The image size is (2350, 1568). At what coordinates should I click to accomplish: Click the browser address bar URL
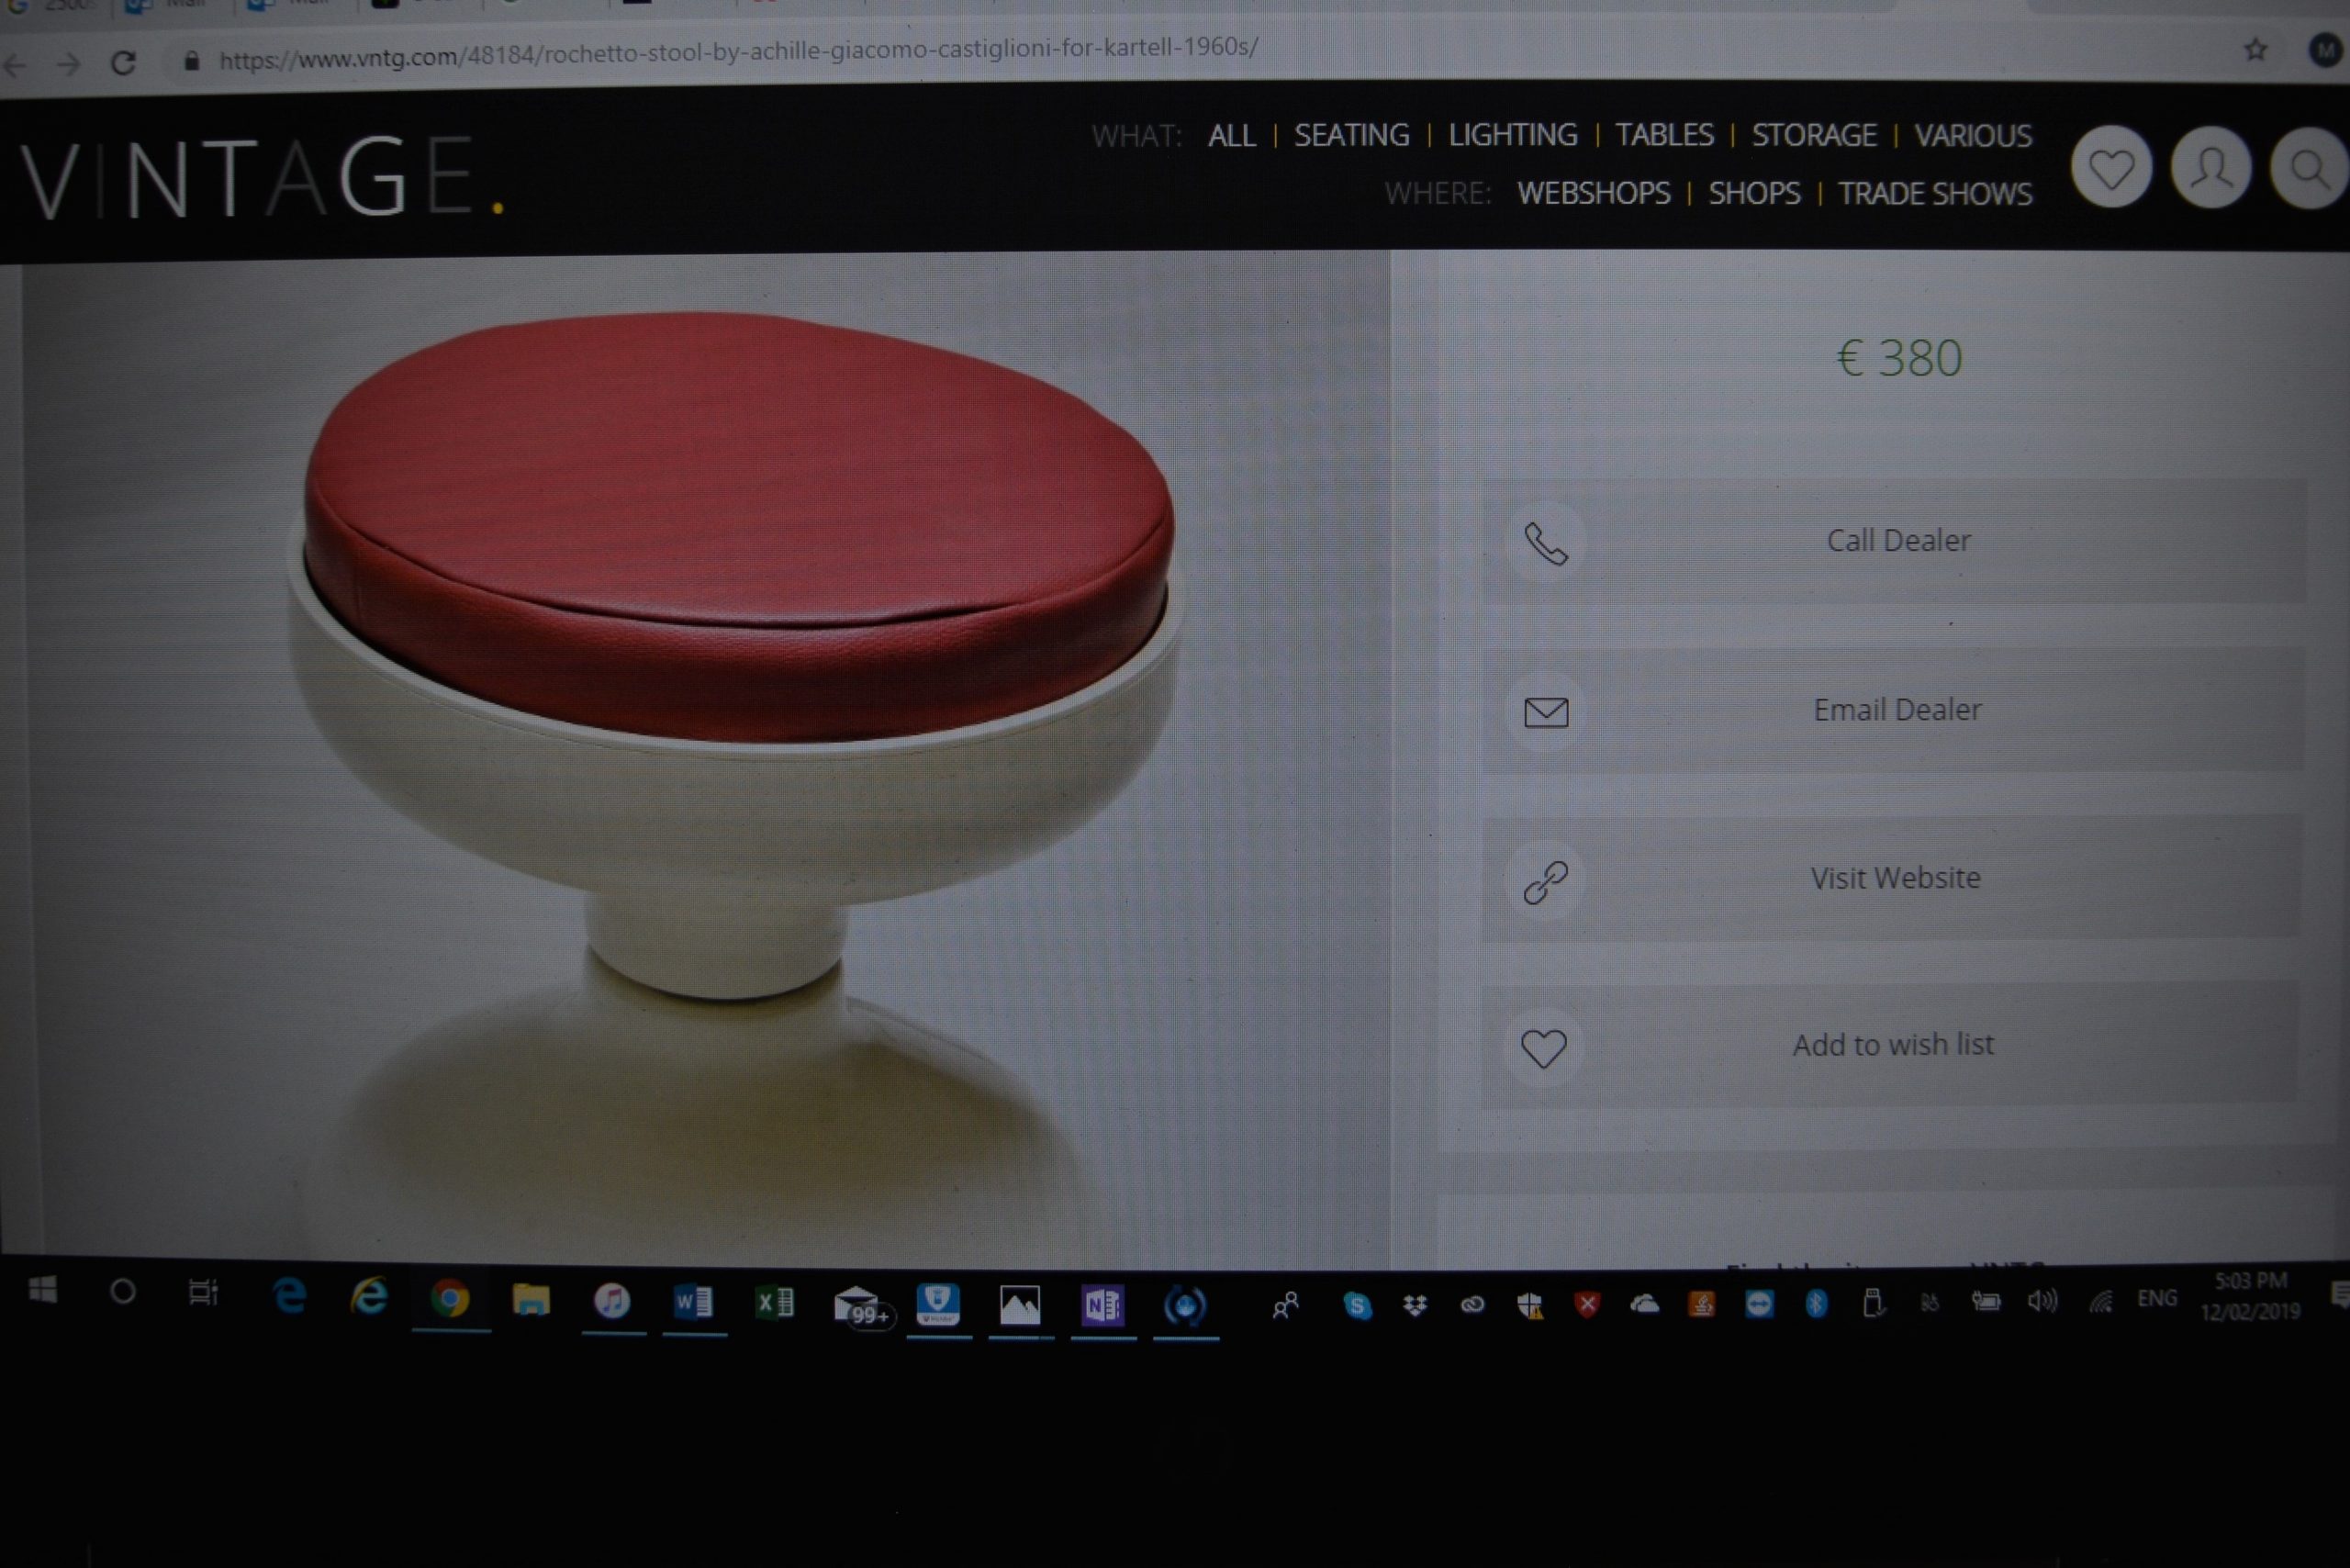(738, 53)
